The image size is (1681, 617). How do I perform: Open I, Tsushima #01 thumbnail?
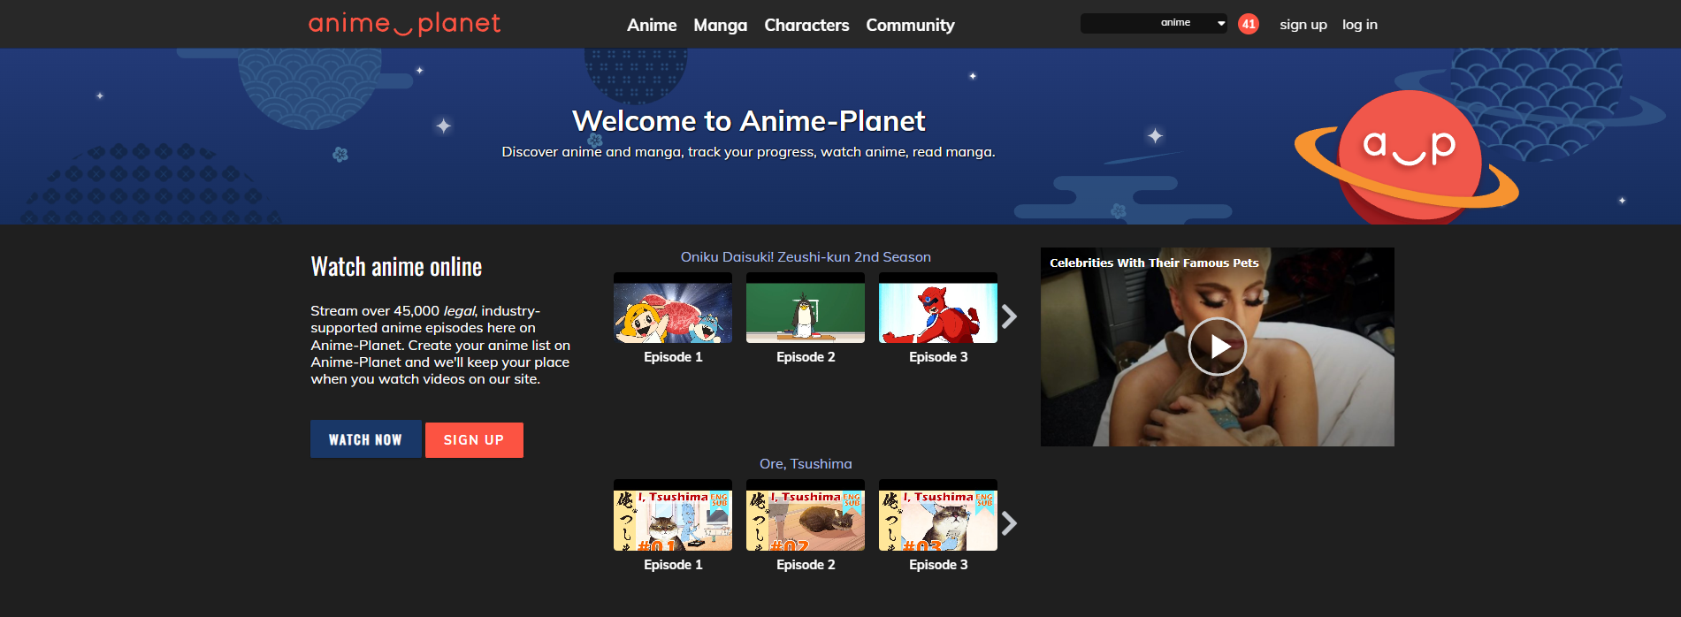click(x=673, y=515)
